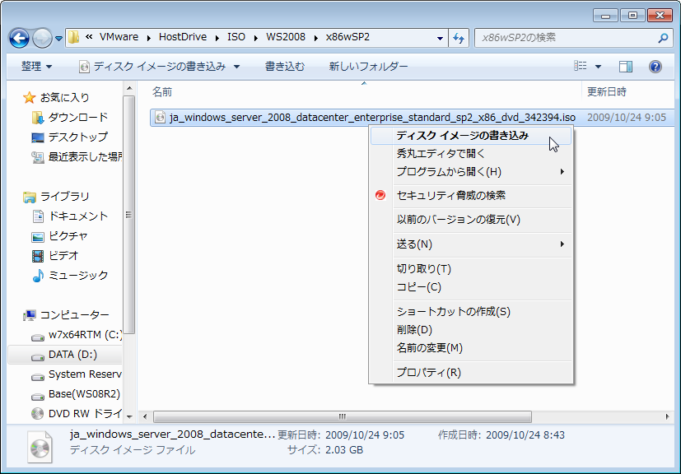Open プロパティ(R) from context menu

point(471,373)
